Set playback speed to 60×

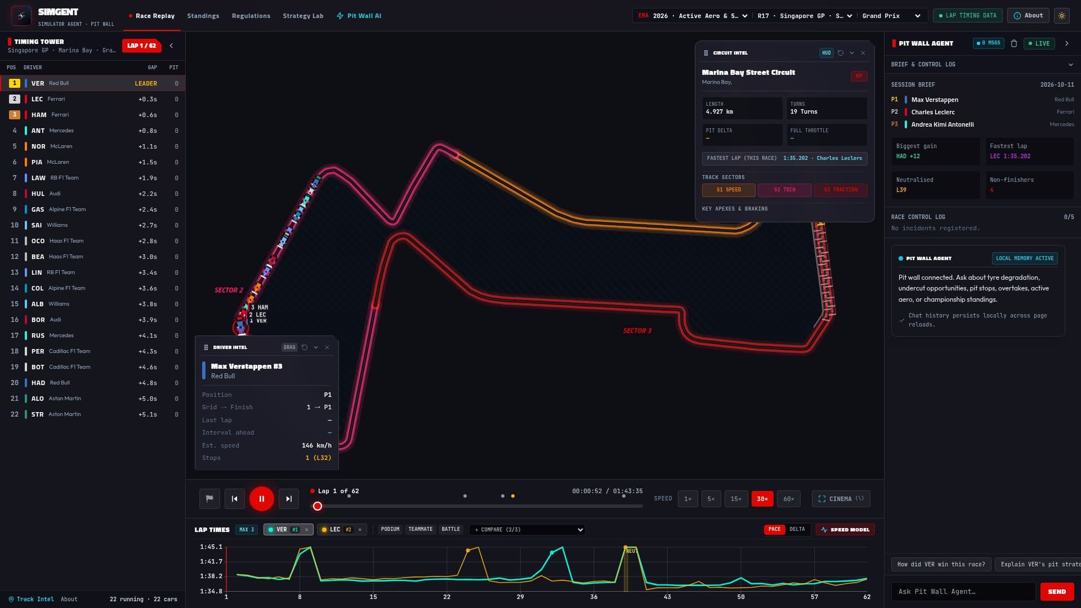coord(789,499)
